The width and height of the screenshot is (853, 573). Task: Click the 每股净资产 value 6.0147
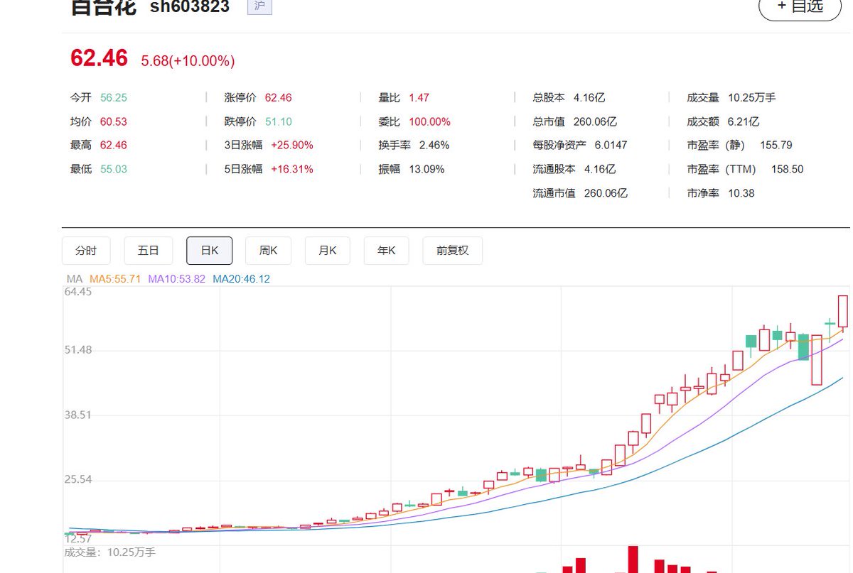click(611, 145)
